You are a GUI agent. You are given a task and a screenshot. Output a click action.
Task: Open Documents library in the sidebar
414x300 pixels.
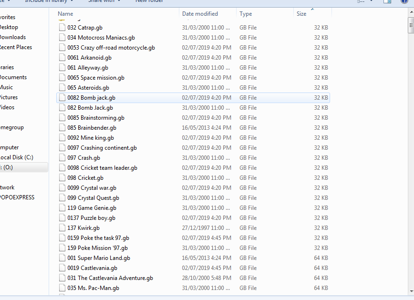(13, 77)
